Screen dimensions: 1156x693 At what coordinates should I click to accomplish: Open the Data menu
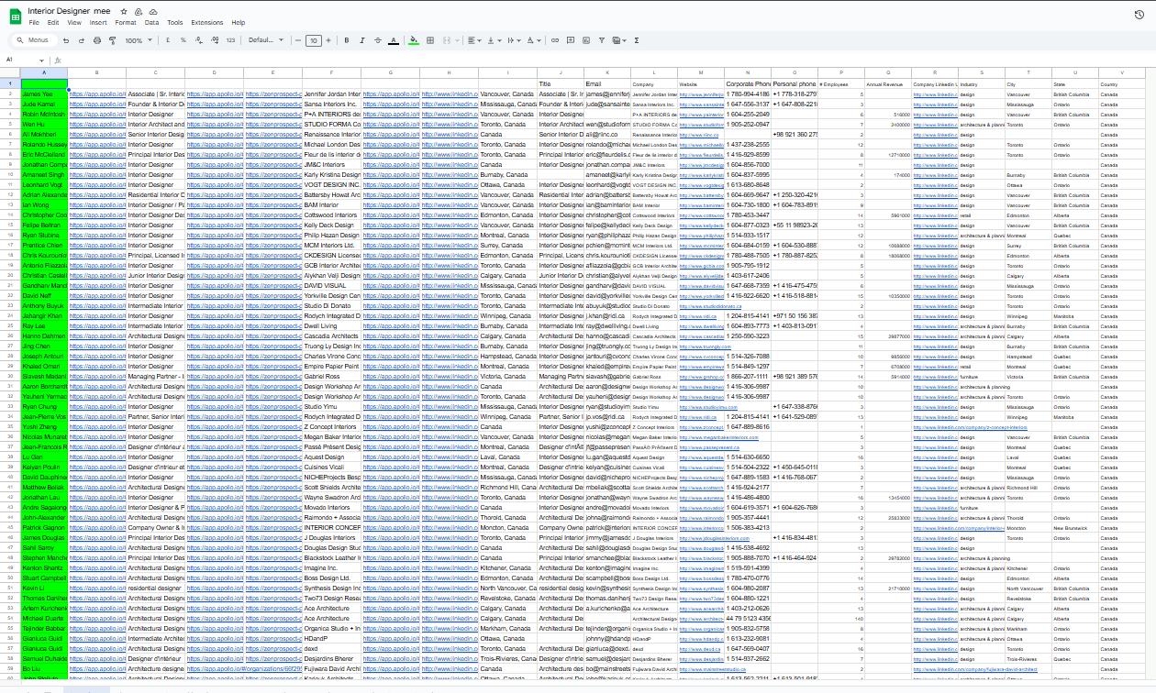(x=151, y=22)
